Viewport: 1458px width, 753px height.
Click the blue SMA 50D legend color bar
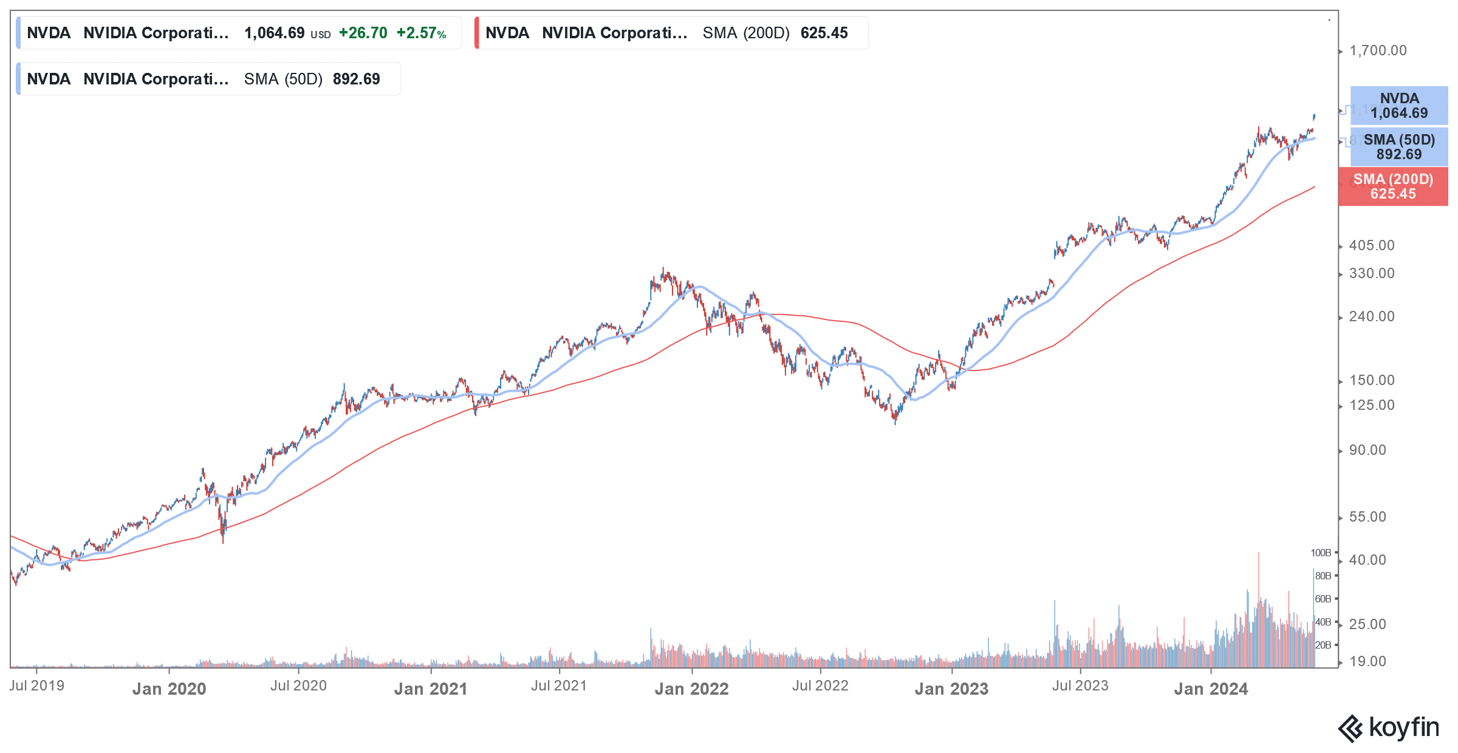18,79
